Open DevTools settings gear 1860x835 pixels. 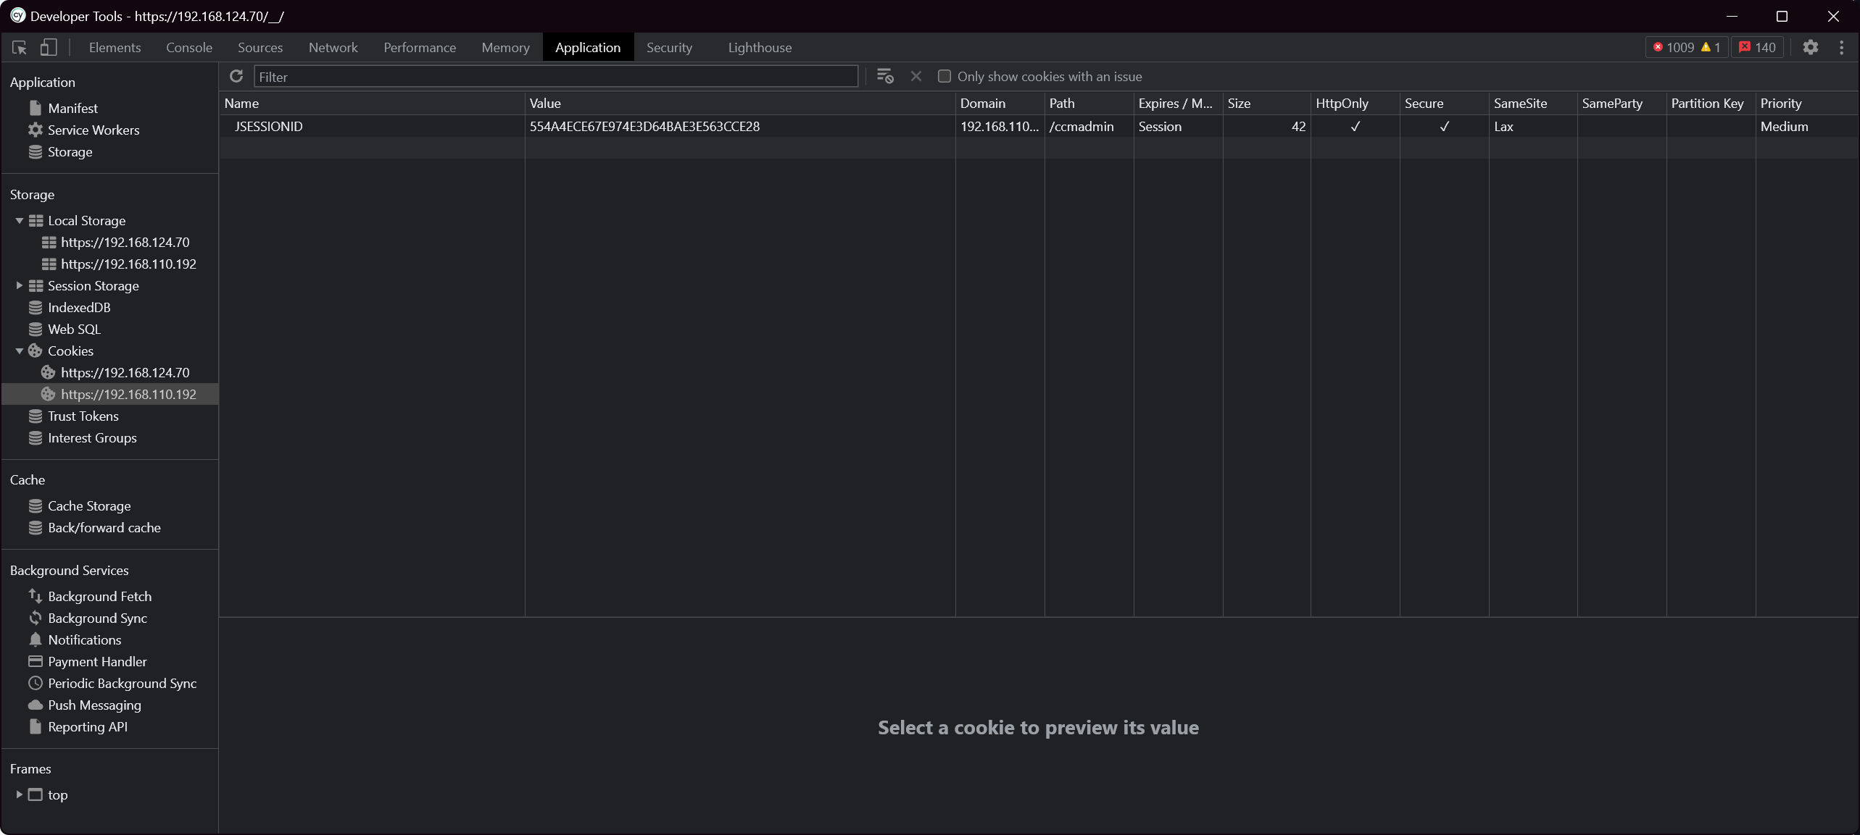click(1811, 47)
